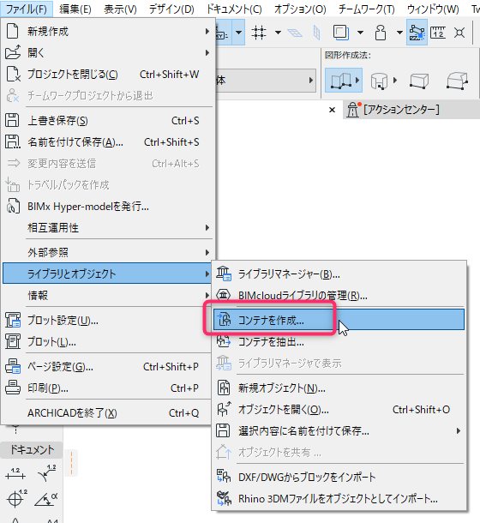Select the polygonal geometry method icon
This screenshot has width=480, height=523.
coord(344,80)
